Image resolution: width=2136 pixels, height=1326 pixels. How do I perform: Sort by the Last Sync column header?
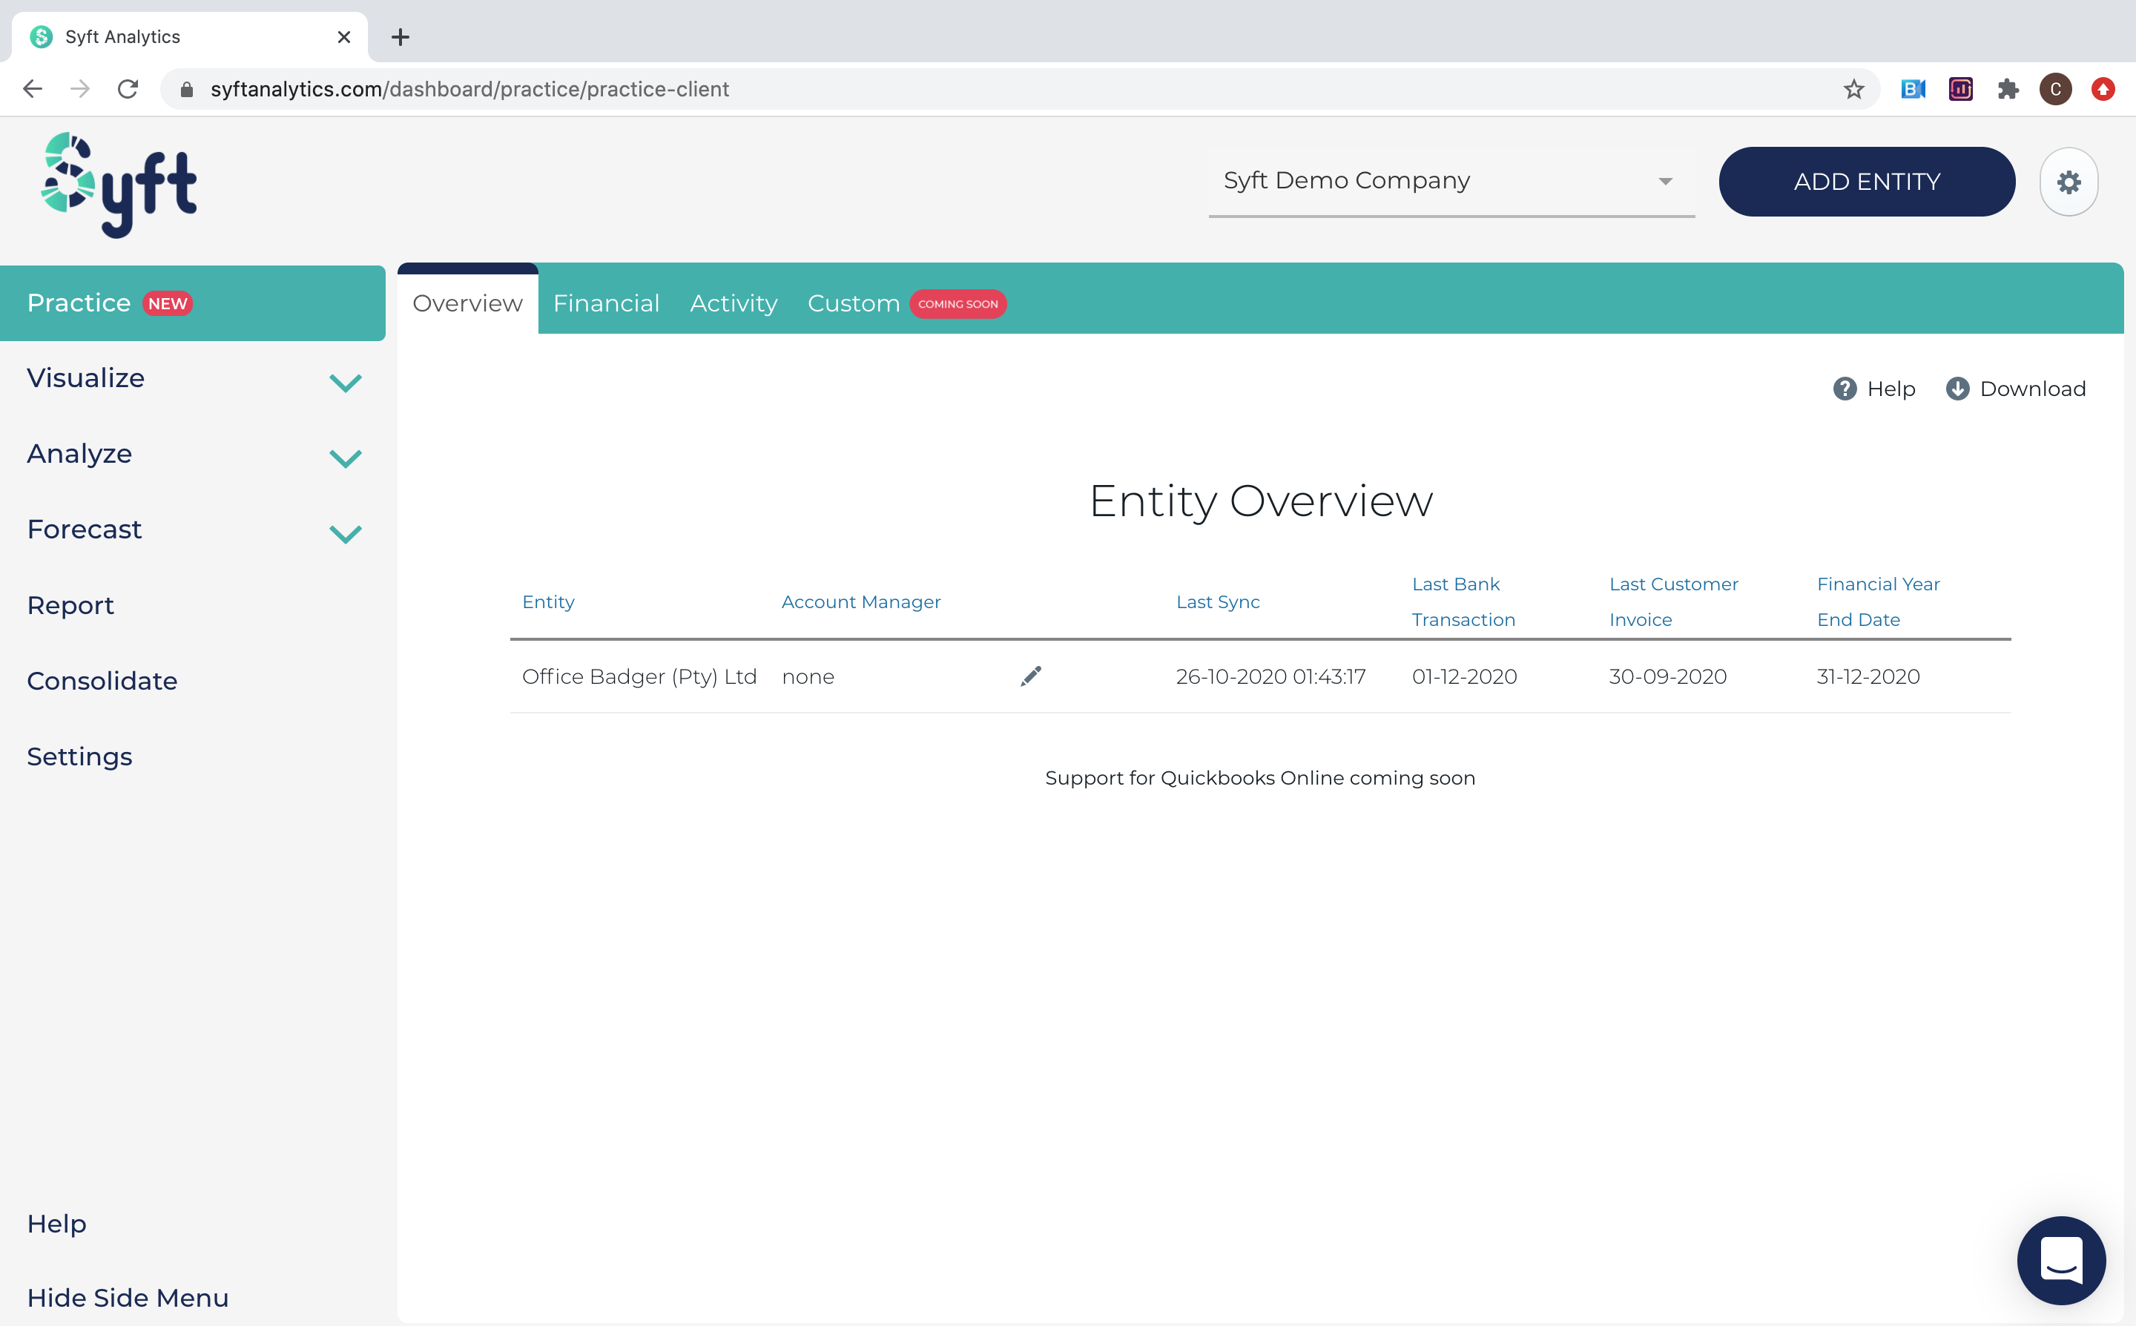(1218, 601)
